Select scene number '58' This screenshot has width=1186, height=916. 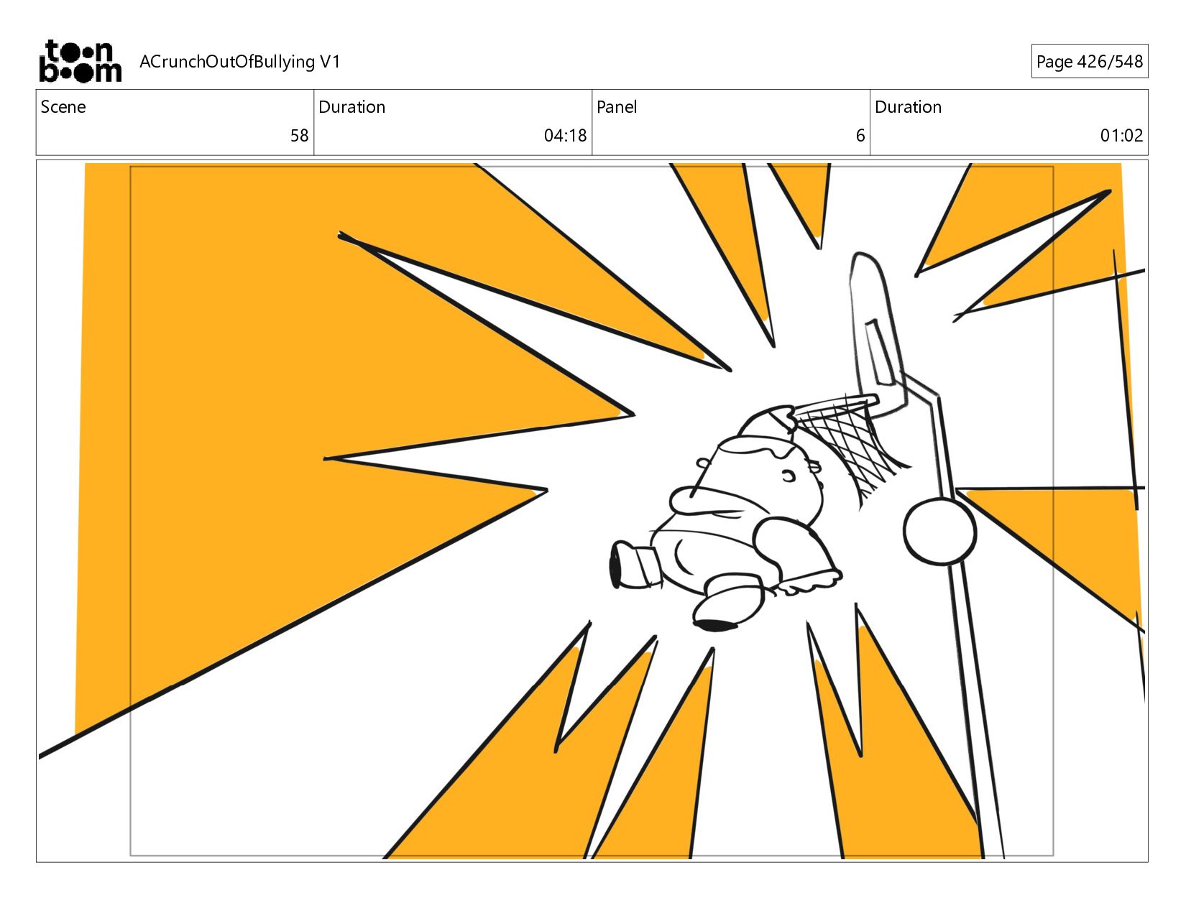299,136
